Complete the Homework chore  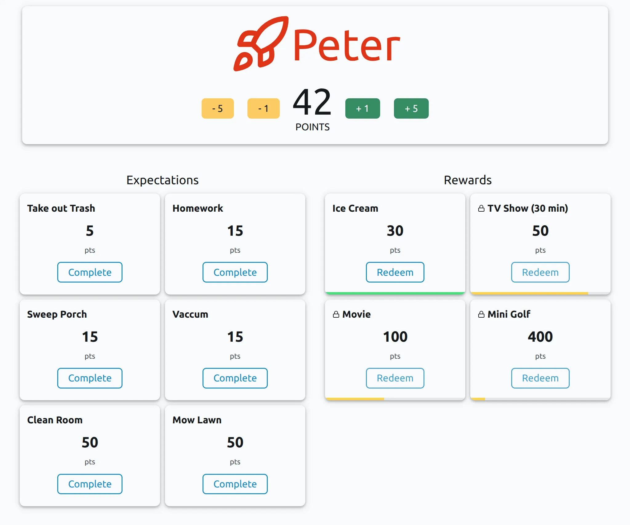point(235,272)
